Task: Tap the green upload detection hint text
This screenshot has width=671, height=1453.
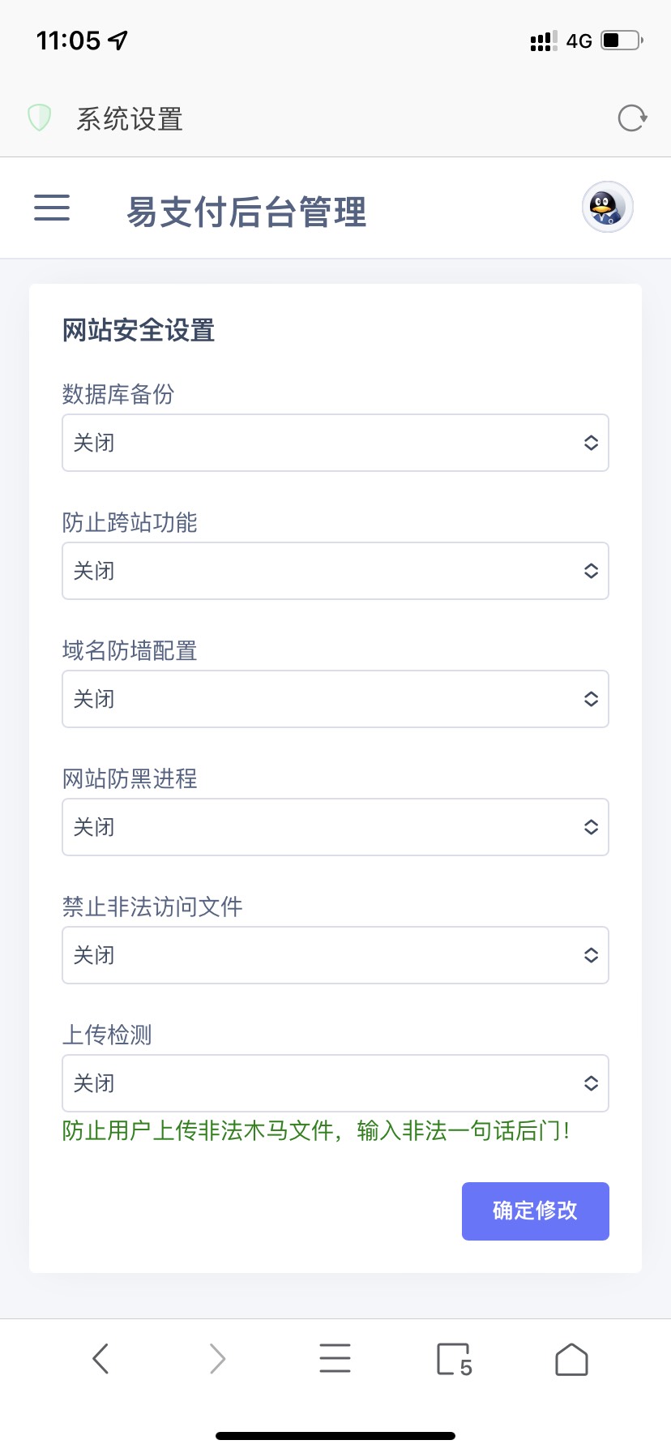Action: tap(316, 1130)
